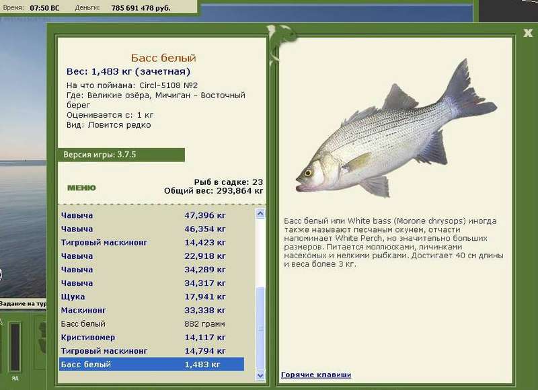Click the white bass description paragraph
Screen dimensions: 538x390
[393, 243]
